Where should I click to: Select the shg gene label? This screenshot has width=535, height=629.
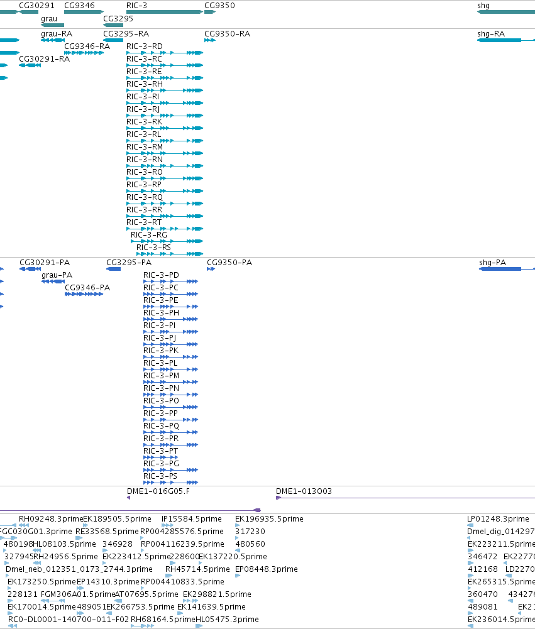(483, 6)
